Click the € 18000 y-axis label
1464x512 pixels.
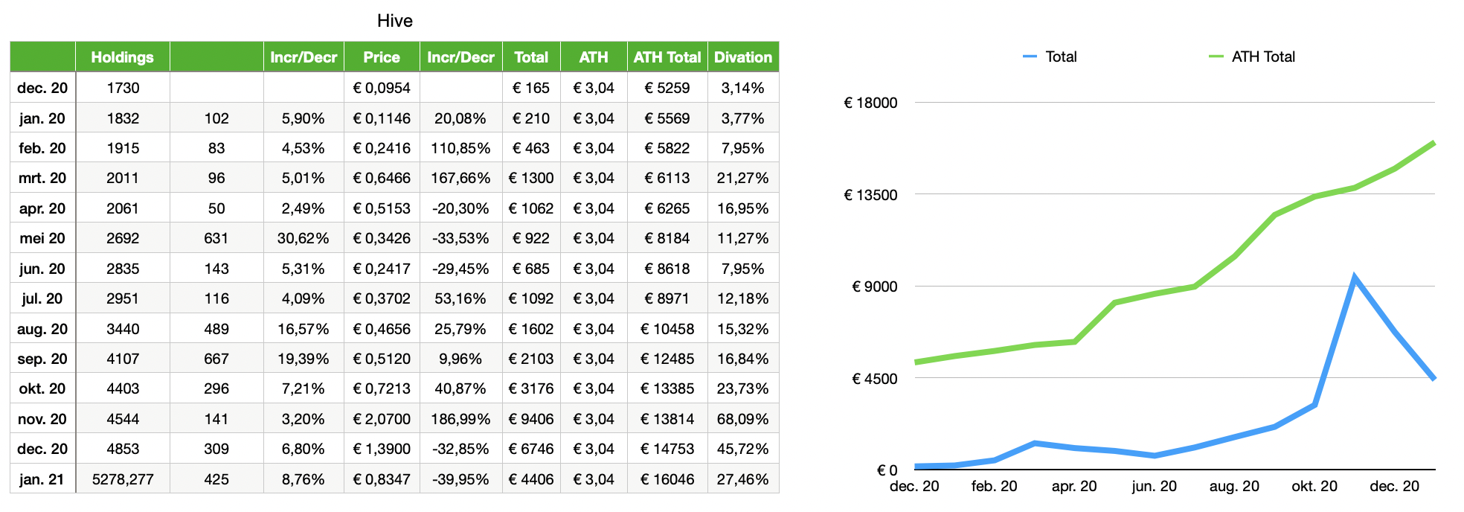pyautogui.click(x=870, y=103)
